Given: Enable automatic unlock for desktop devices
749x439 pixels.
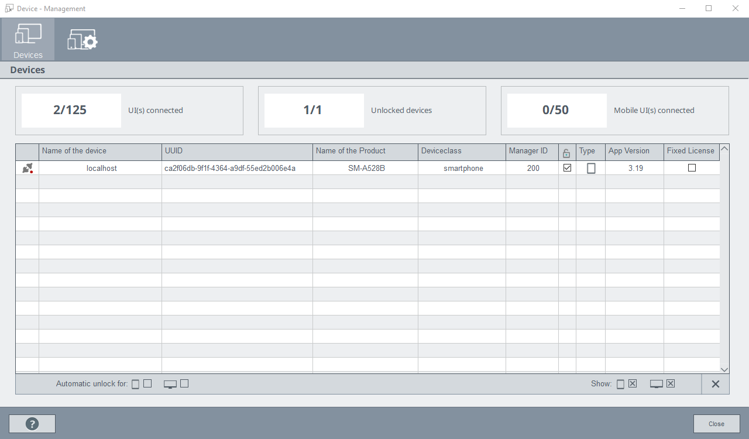Looking at the screenshot, I should (x=184, y=383).
